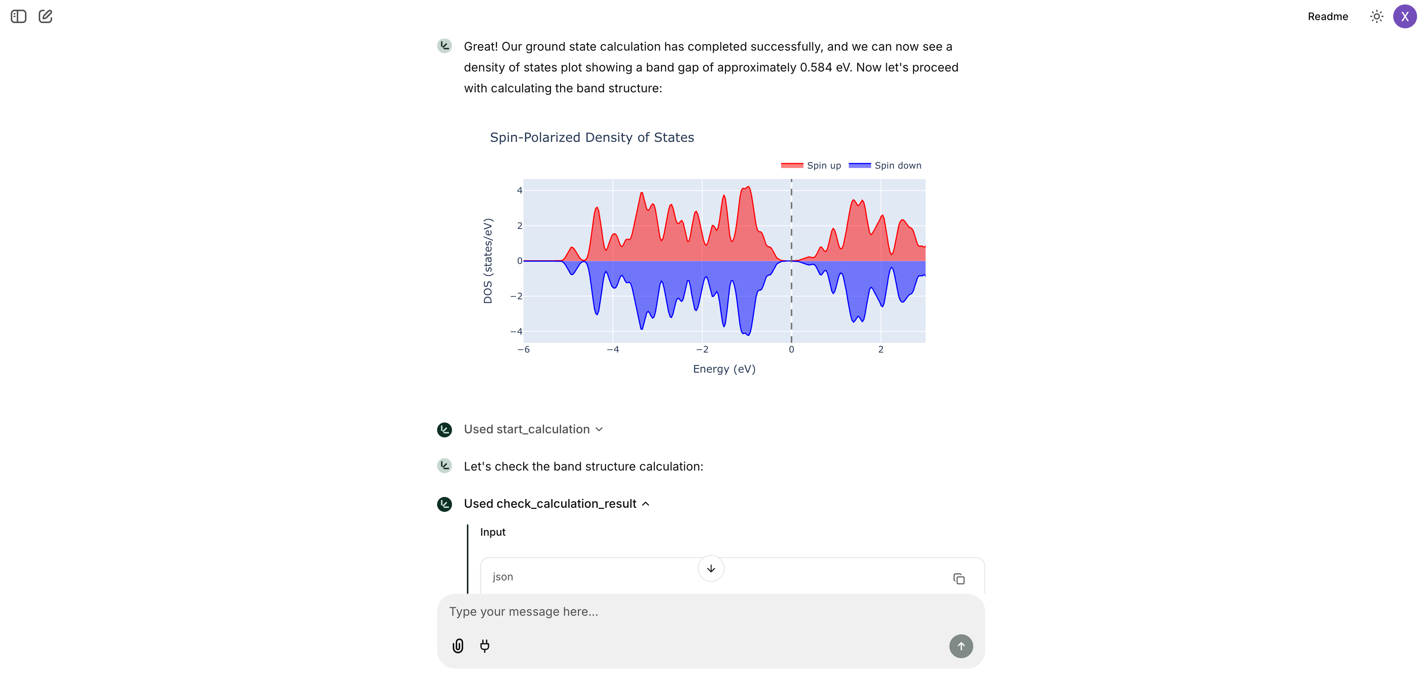The image size is (1423, 679).
Task: Collapse the Used check_calculation_result step
Action: pyautogui.click(x=556, y=504)
